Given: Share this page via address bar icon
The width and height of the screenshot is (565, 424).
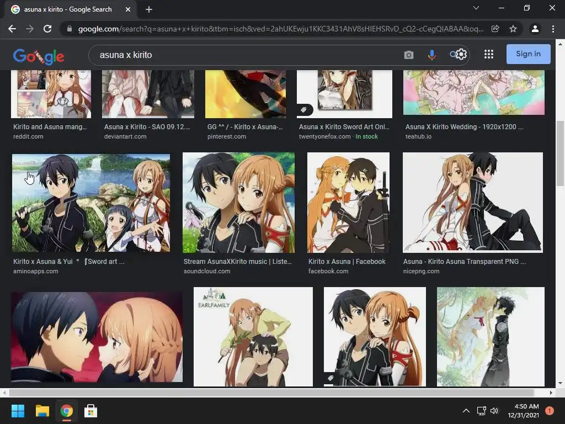Looking at the screenshot, I should [495, 29].
